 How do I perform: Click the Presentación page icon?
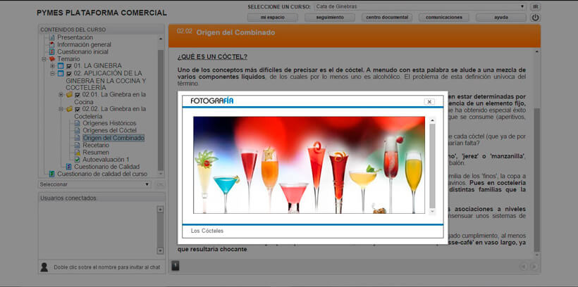(52, 37)
